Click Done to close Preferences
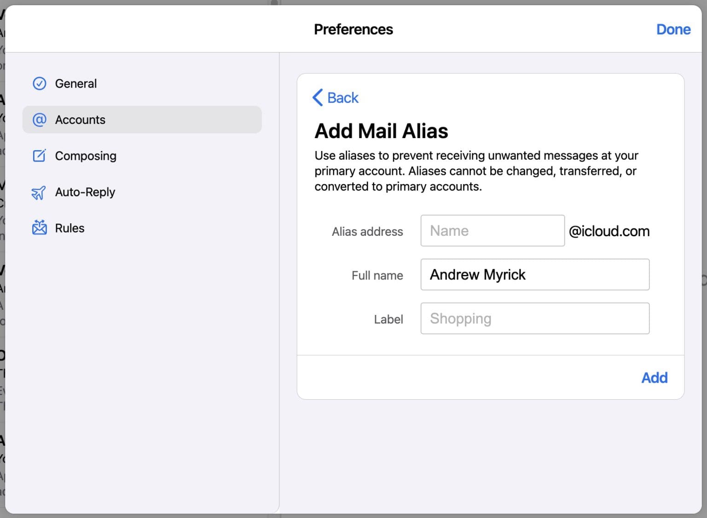 (673, 29)
